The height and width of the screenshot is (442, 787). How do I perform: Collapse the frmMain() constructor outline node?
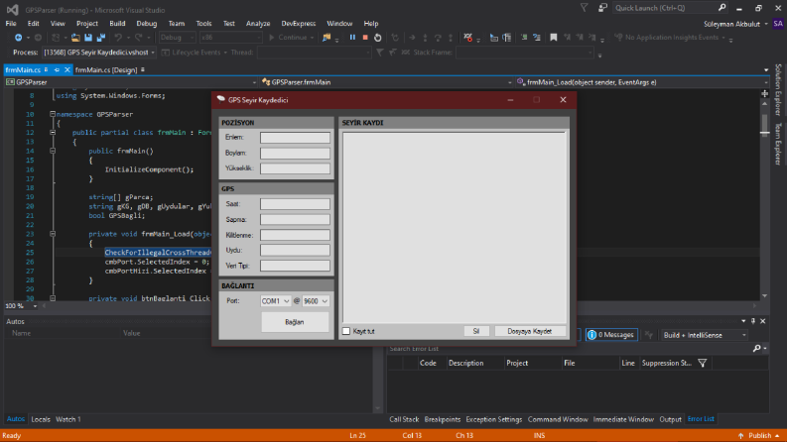53,151
